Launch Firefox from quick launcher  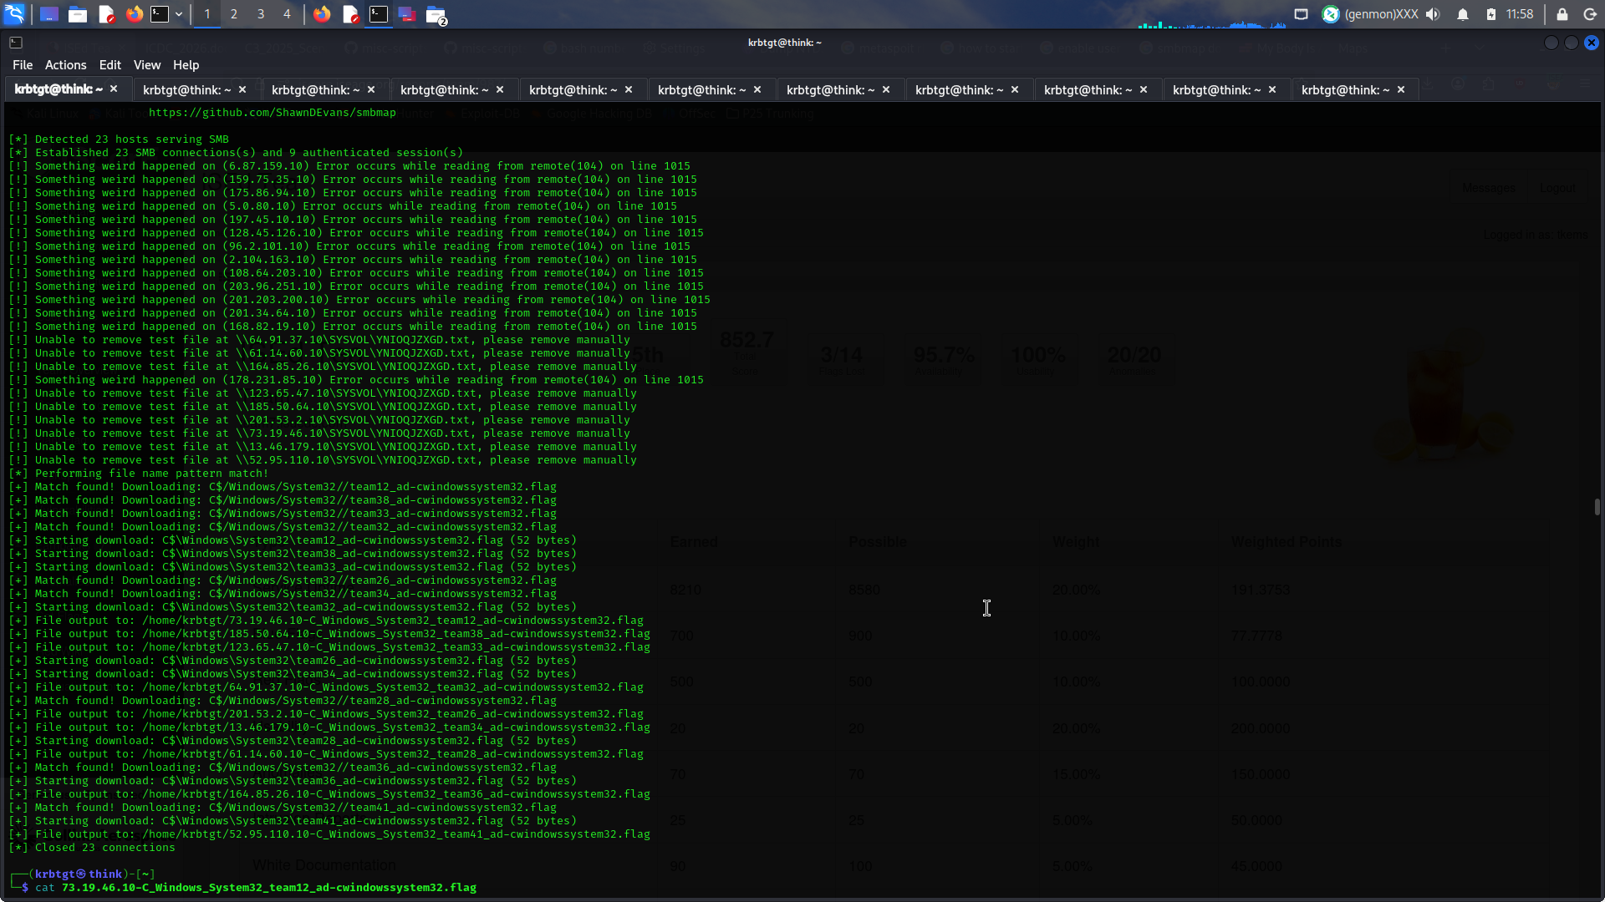tap(134, 14)
